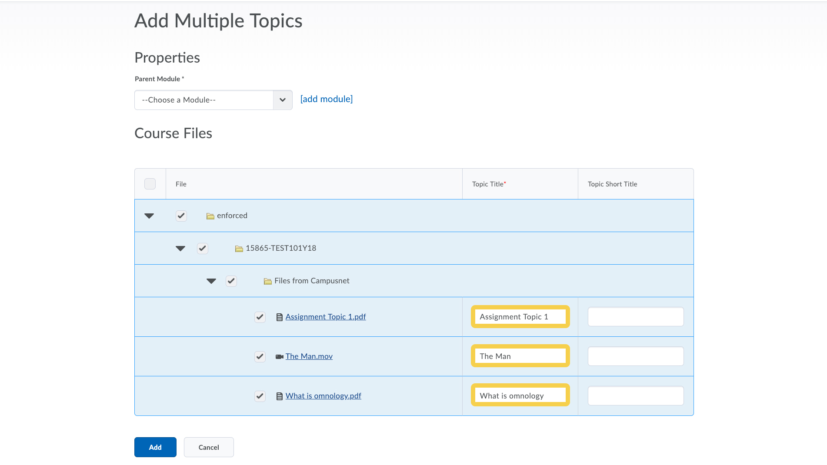The image size is (827, 465).
Task: Click the 15865-TEST101Y18 folder icon
Action: pyautogui.click(x=239, y=249)
